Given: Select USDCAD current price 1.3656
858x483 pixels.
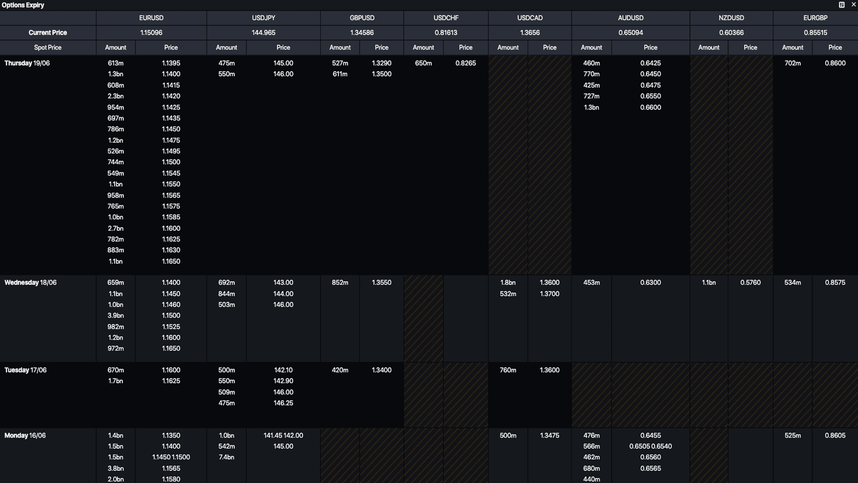Looking at the screenshot, I should [x=530, y=33].
